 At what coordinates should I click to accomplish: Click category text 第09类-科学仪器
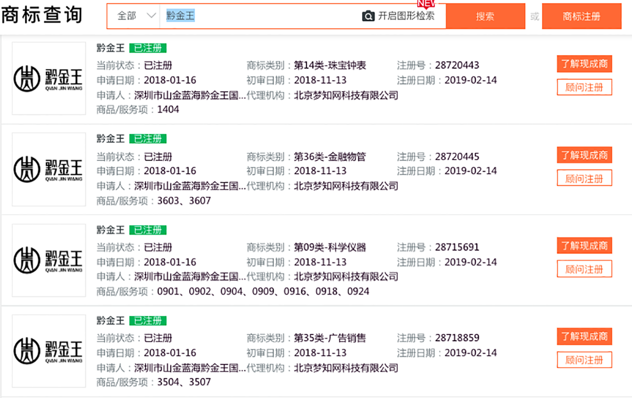(x=330, y=247)
